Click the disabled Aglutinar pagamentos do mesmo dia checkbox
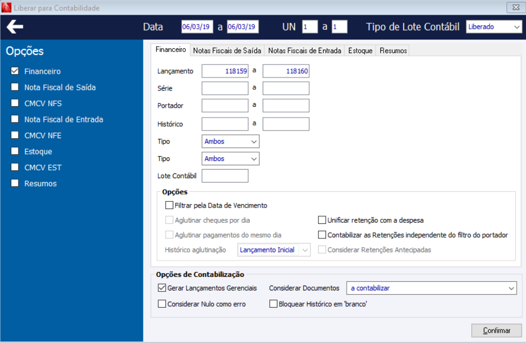The width and height of the screenshot is (526, 343). (170, 235)
